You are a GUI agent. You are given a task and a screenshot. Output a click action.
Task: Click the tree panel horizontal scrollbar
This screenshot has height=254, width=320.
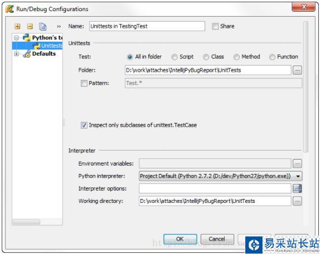coord(27,222)
